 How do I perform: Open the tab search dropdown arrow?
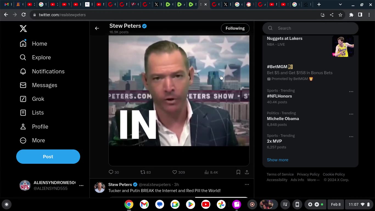point(340,4)
